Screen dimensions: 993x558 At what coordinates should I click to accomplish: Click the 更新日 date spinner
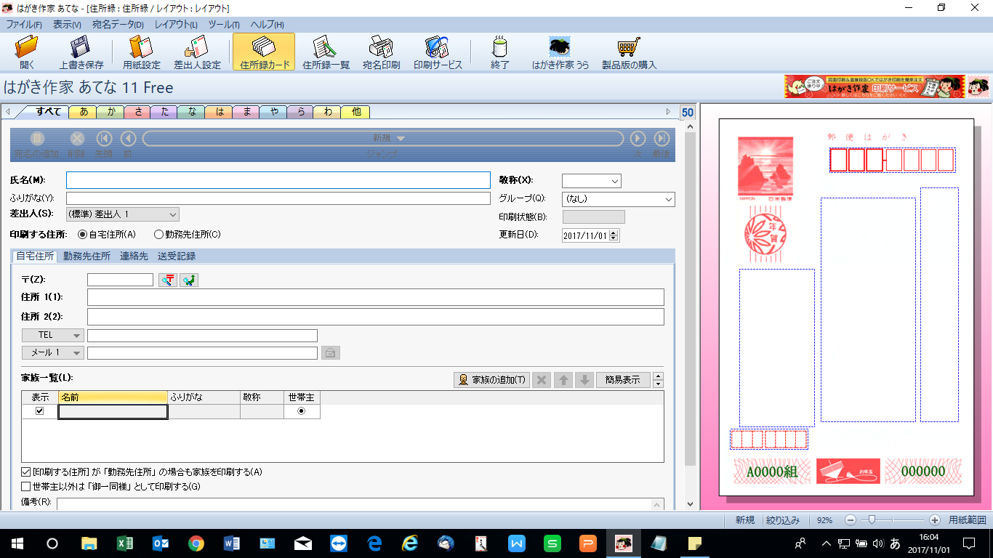(614, 235)
